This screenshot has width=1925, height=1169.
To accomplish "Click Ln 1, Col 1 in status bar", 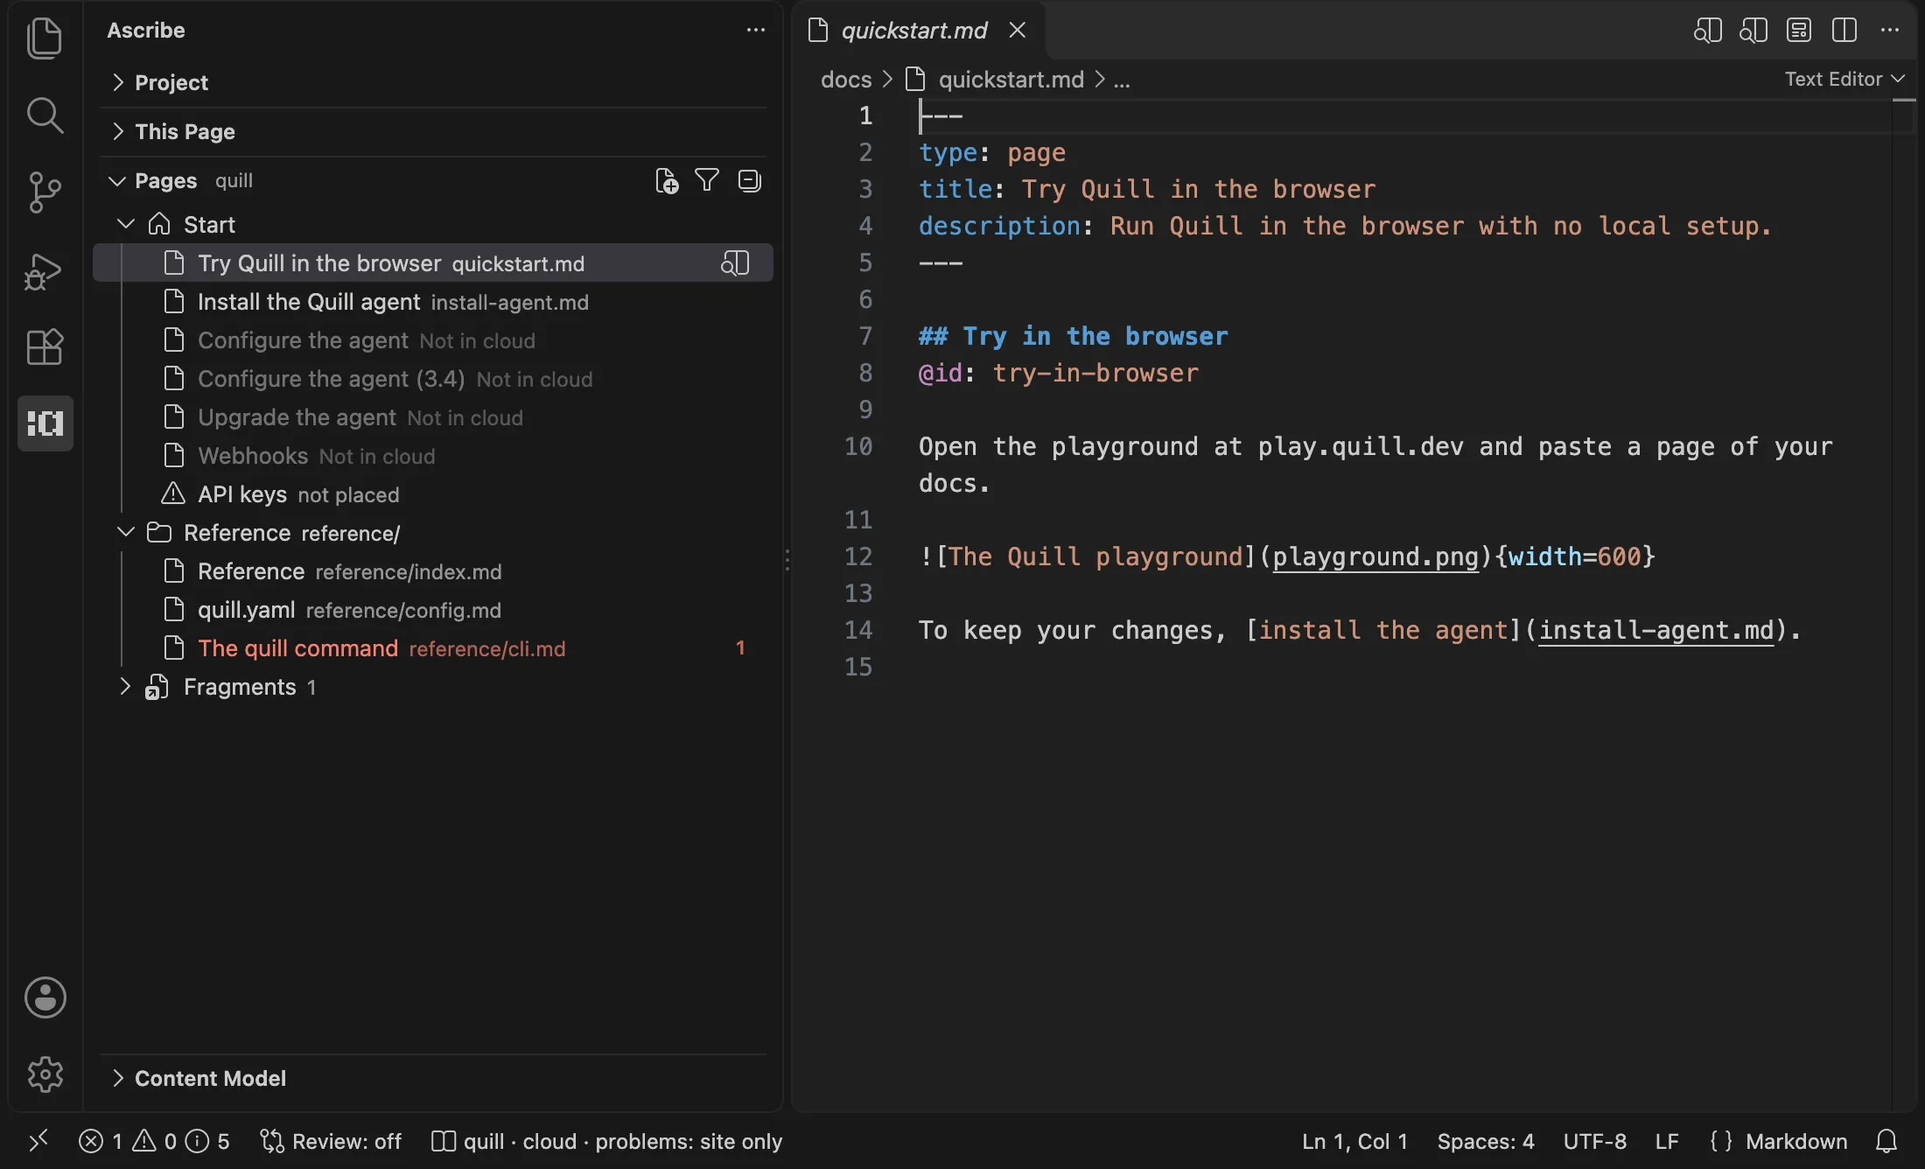I will click(x=1354, y=1141).
